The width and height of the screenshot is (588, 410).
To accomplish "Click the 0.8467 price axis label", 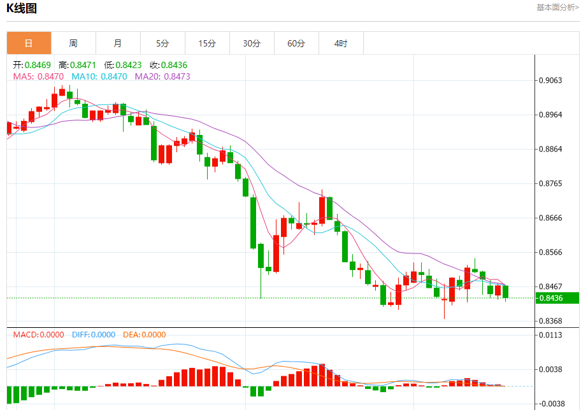I will pyautogui.click(x=550, y=286).
